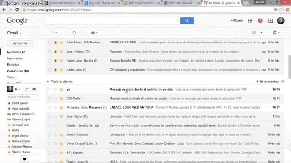This screenshot has width=291, height=163.
Task: Reload the page with browser refresh button
Action: pos(17,10)
